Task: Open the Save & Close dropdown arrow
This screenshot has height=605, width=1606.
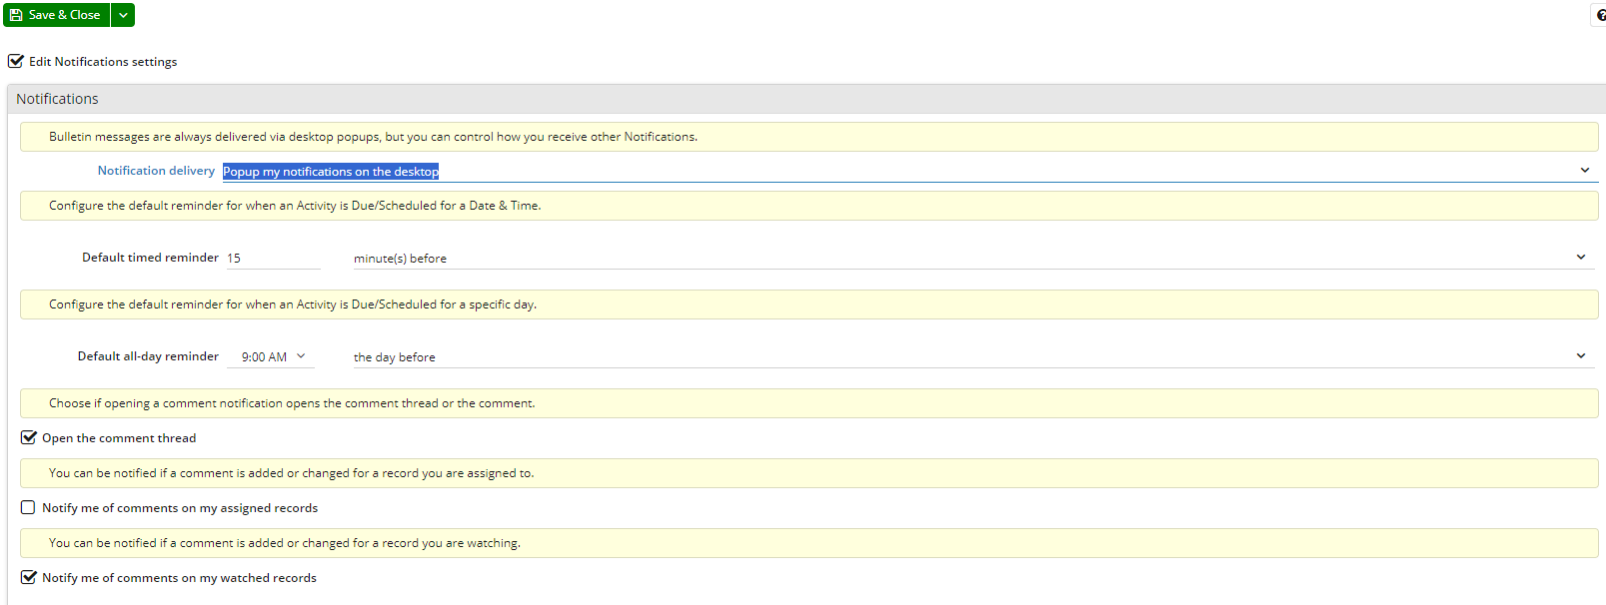Action: [x=123, y=15]
